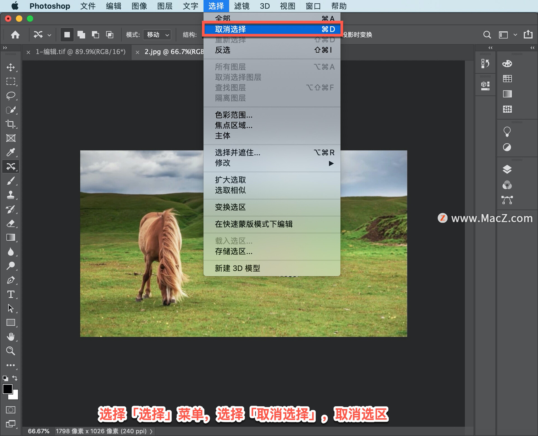Open the Color panel icon

[x=507, y=64]
